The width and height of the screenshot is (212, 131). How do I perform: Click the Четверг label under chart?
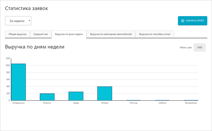pyautogui.click(x=105, y=103)
